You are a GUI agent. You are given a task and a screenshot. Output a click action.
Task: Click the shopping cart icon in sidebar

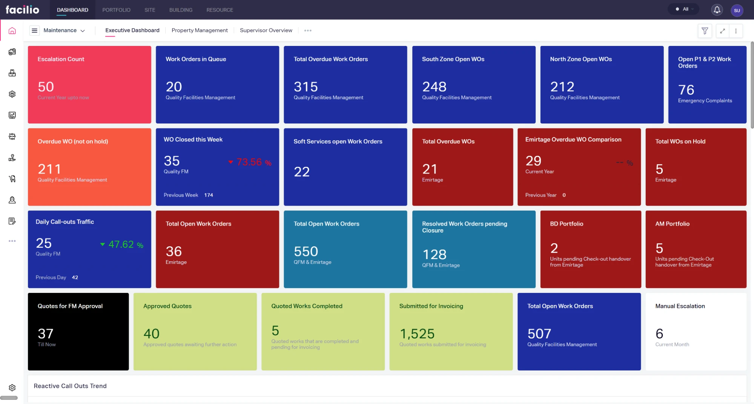point(12,178)
